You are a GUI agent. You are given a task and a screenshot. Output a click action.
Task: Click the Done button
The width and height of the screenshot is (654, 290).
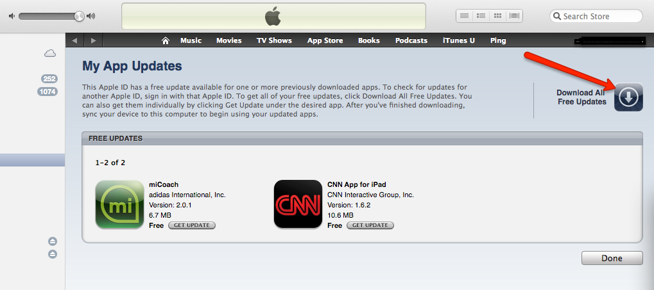[612, 258]
